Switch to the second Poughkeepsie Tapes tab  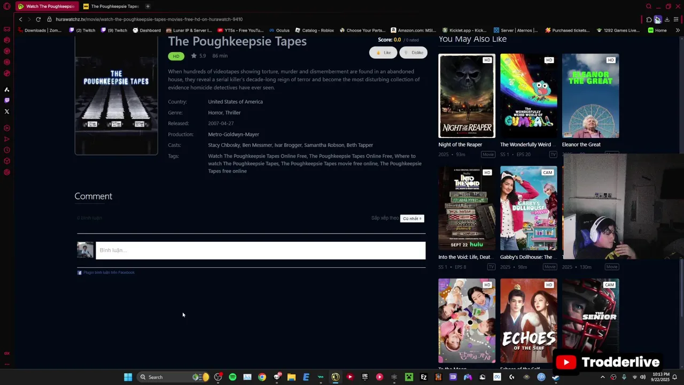pos(111,6)
